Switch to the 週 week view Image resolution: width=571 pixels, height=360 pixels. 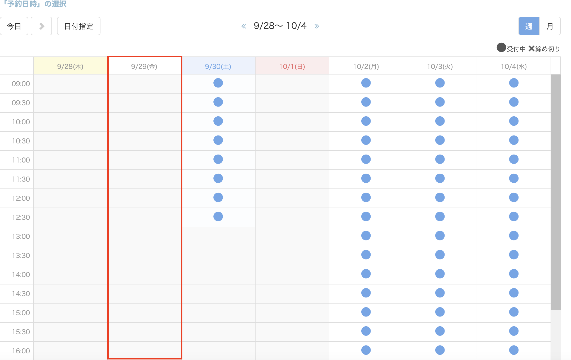tap(529, 26)
